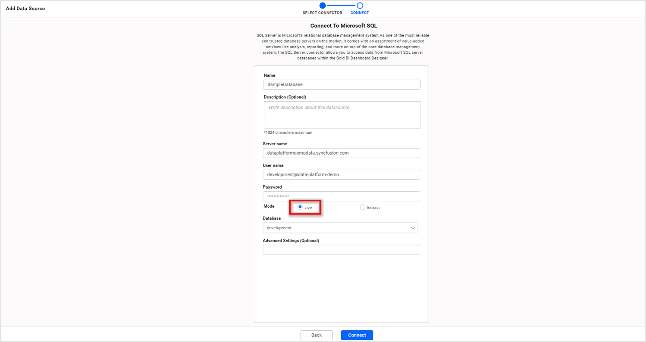Click the CONNECT step circle
This screenshot has width=646, height=342.
pyautogui.click(x=360, y=6)
